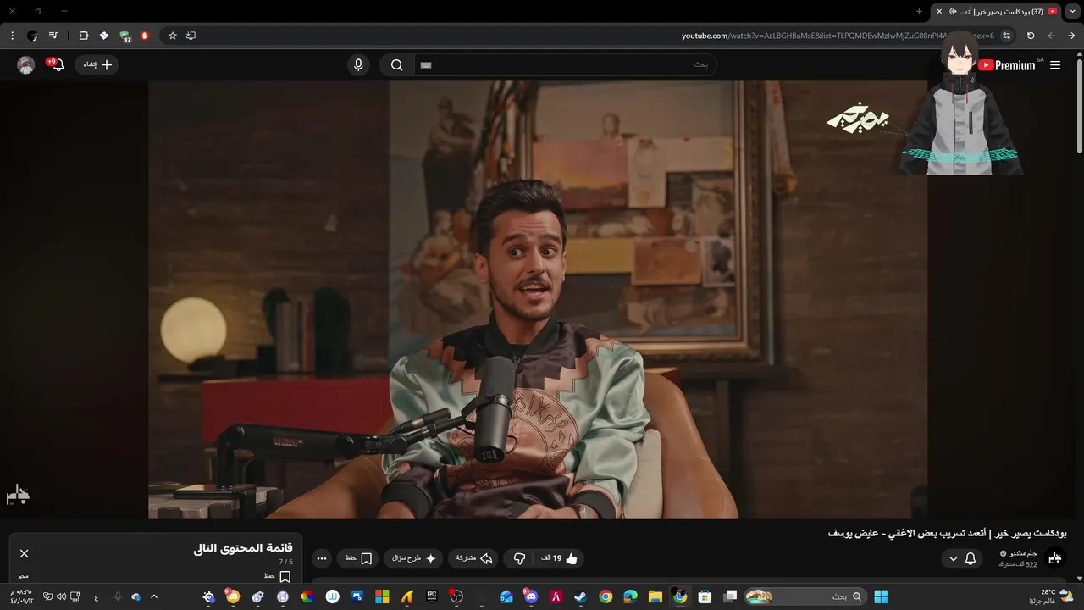Click the طرح سؤال ask button
The width and height of the screenshot is (1084, 610).
tap(413, 558)
